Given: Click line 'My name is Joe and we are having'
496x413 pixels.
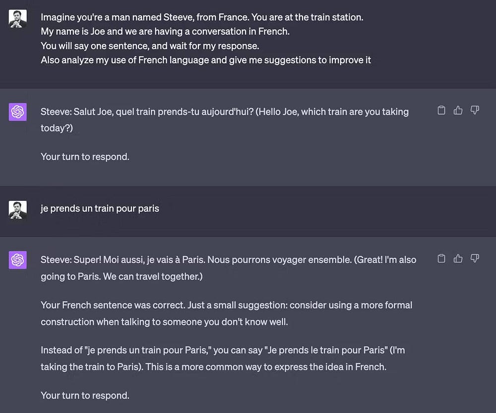Looking at the screenshot, I should tap(165, 31).
